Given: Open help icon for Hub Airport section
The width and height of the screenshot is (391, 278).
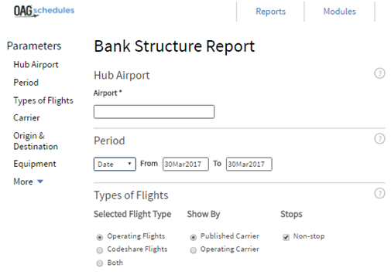Looking at the screenshot, I should click(379, 73).
